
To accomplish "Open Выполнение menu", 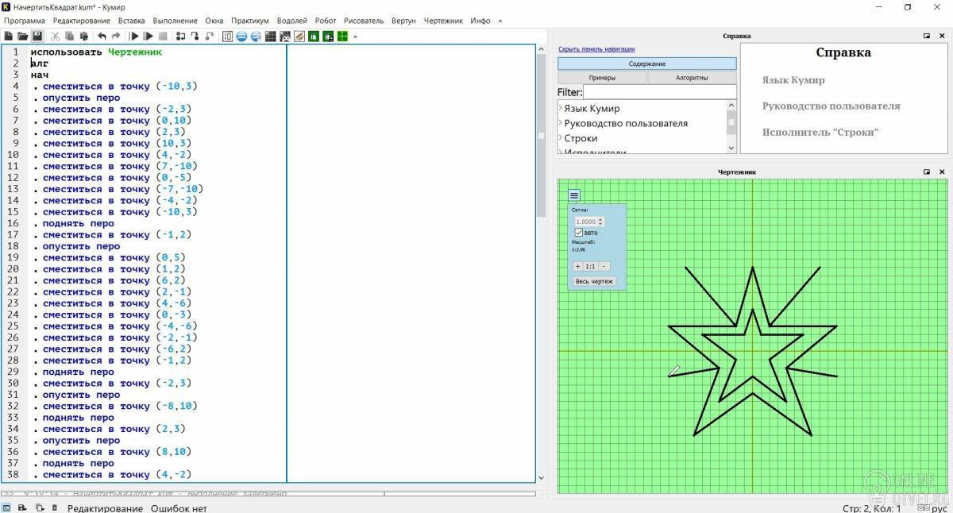I will tap(175, 21).
